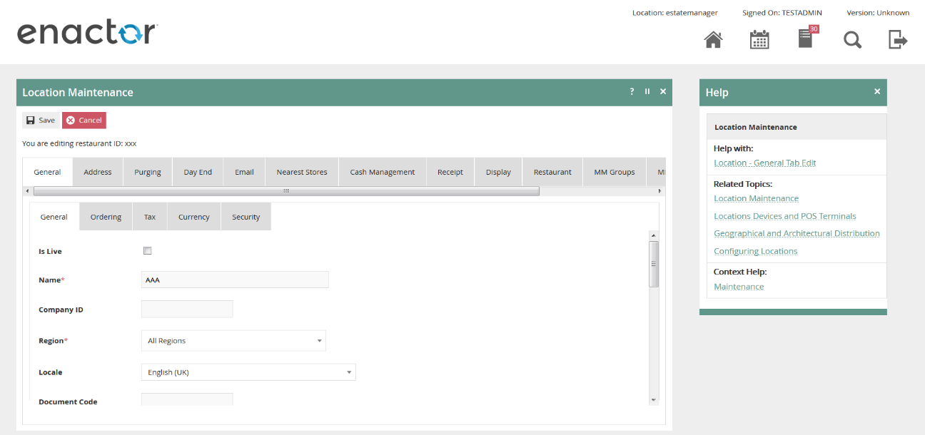The width and height of the screenshot is (925, 435).
Task: Open the Purging tab
Action: [x=148, y=172]
